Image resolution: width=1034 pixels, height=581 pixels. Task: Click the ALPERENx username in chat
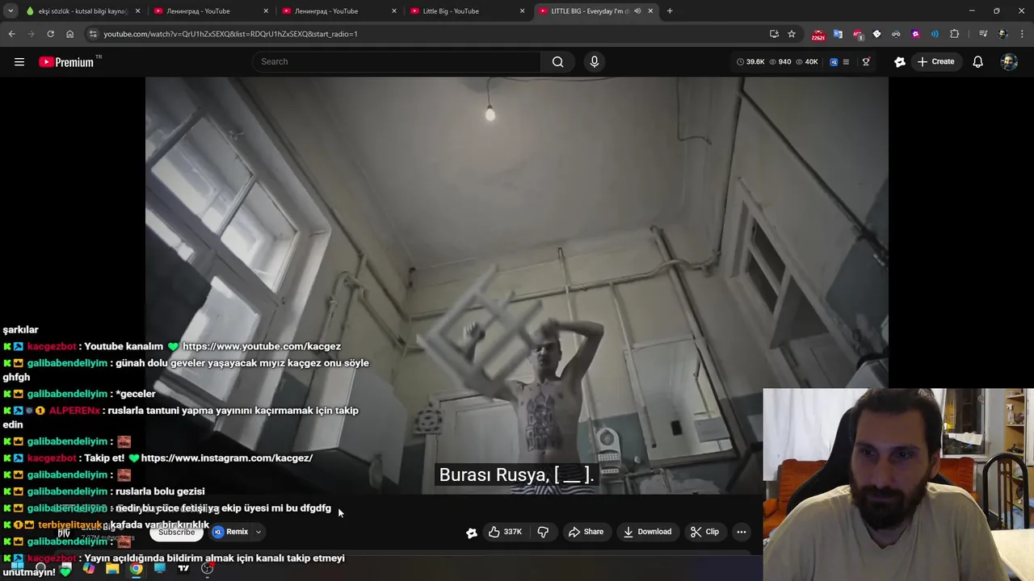74,410
